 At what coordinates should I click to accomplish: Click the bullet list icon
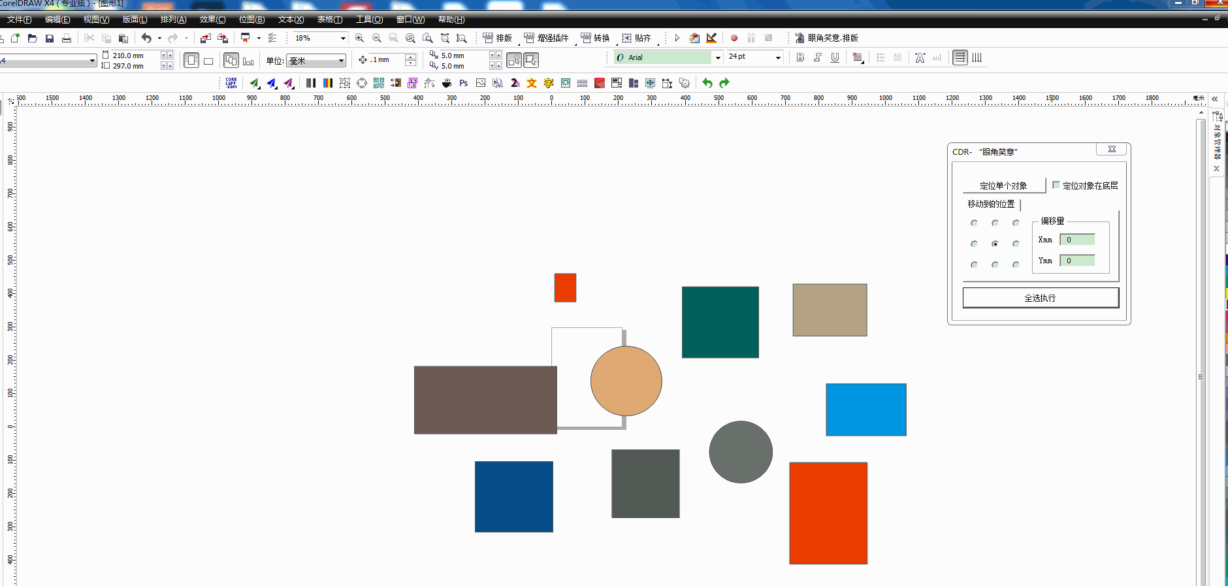[881, 57]
